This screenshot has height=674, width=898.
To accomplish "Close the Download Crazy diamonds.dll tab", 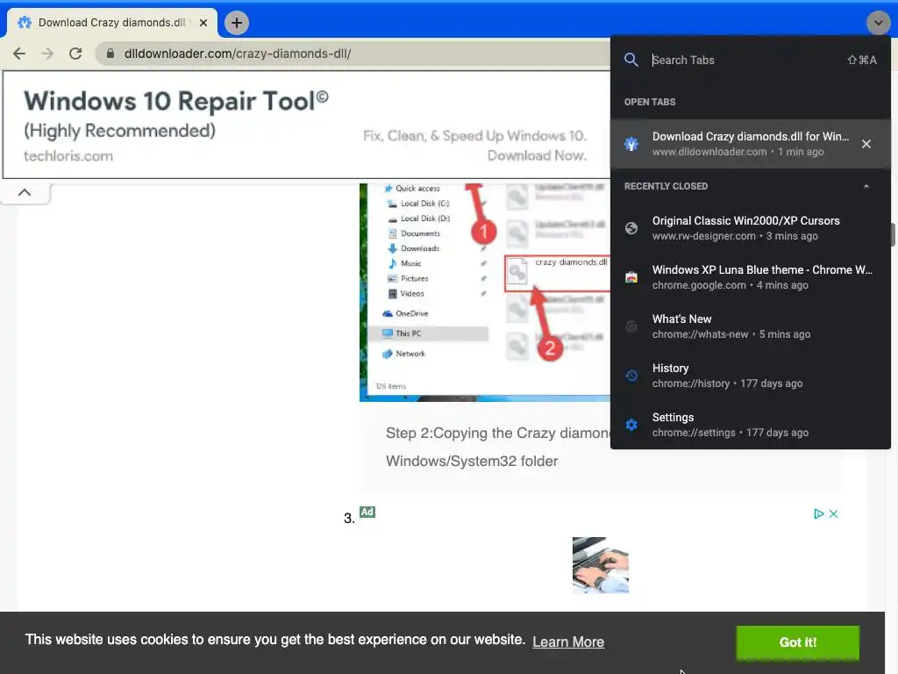I will coord(203,23).
